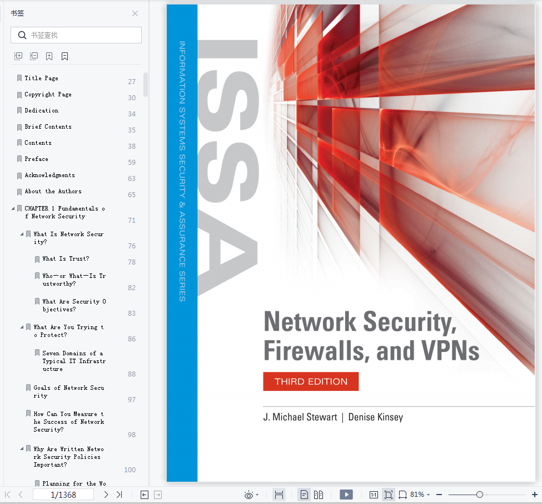The image size is (542, 504).
Task: Select the Contents bookmark
Action: pyautogui.click(x=38, y=143)
